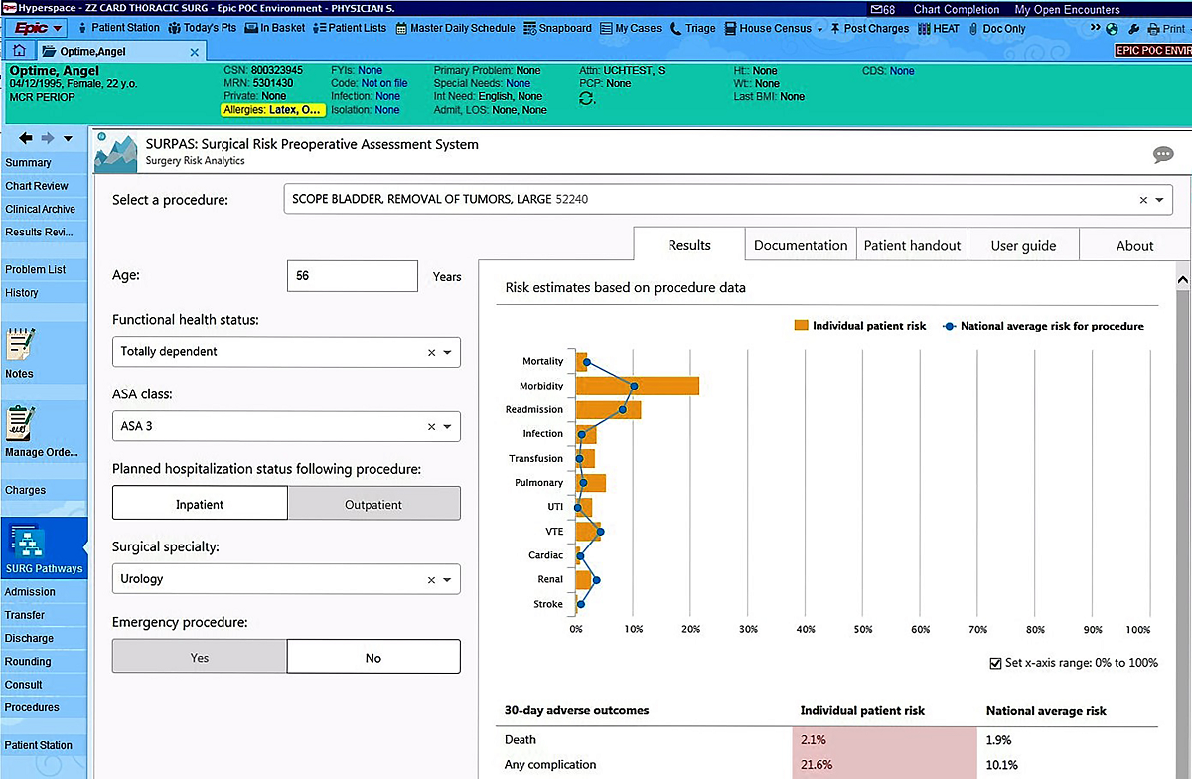Clear the Surgical specialty selection
Image resolution: width=1192 pixels, height=779 pixels.
pos(431,580)
